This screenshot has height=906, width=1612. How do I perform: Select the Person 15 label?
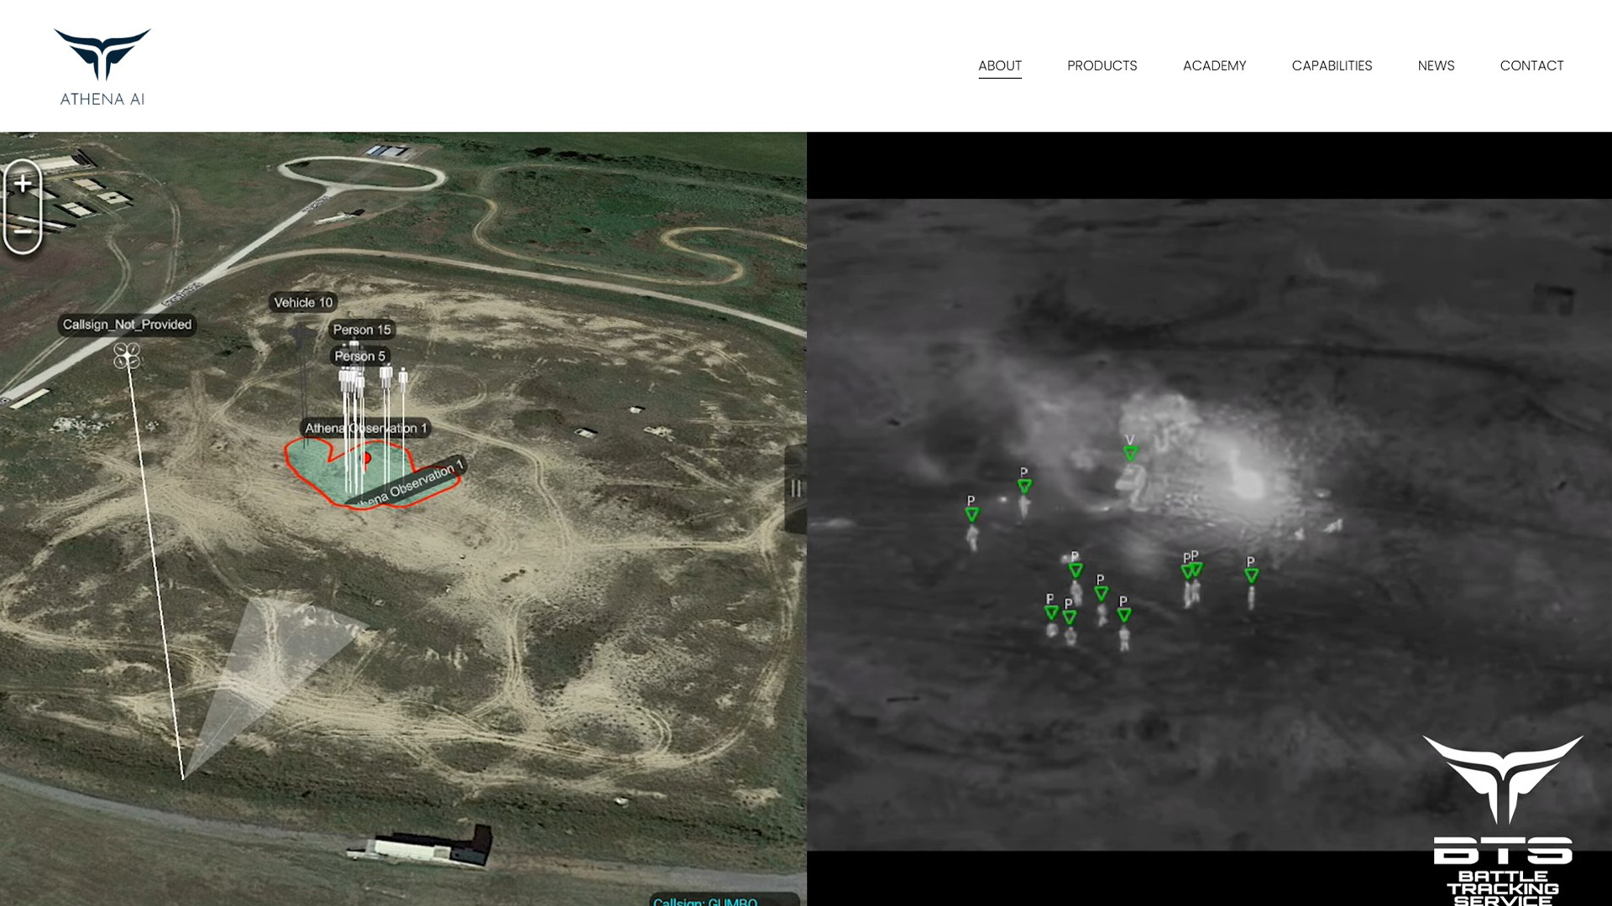click(362, 330)
